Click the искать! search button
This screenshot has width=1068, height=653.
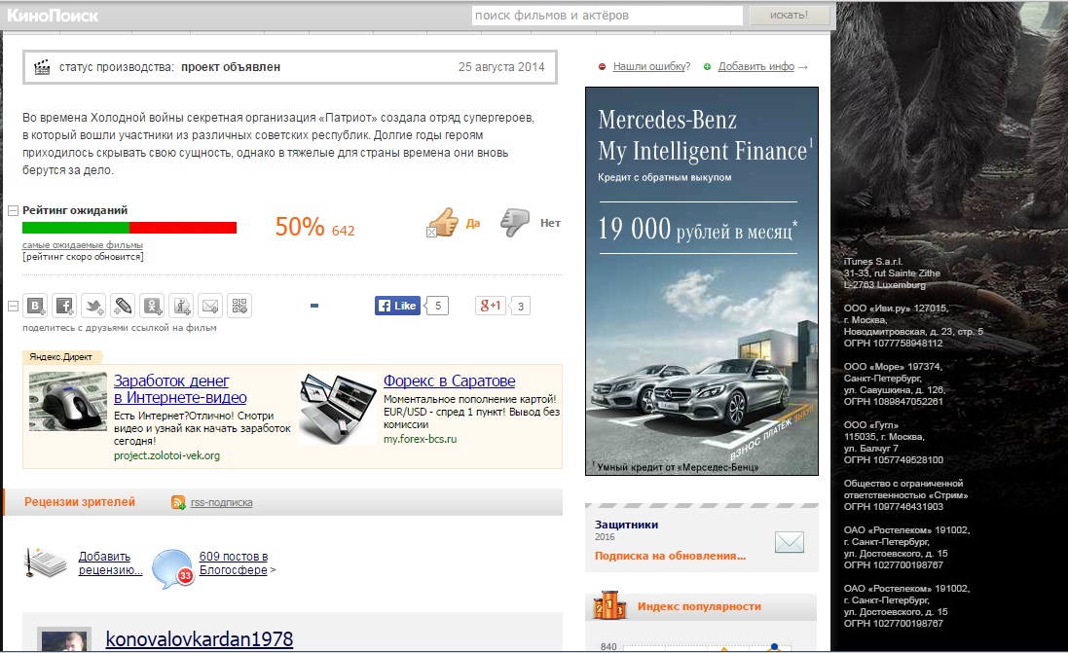click(790, 15)
